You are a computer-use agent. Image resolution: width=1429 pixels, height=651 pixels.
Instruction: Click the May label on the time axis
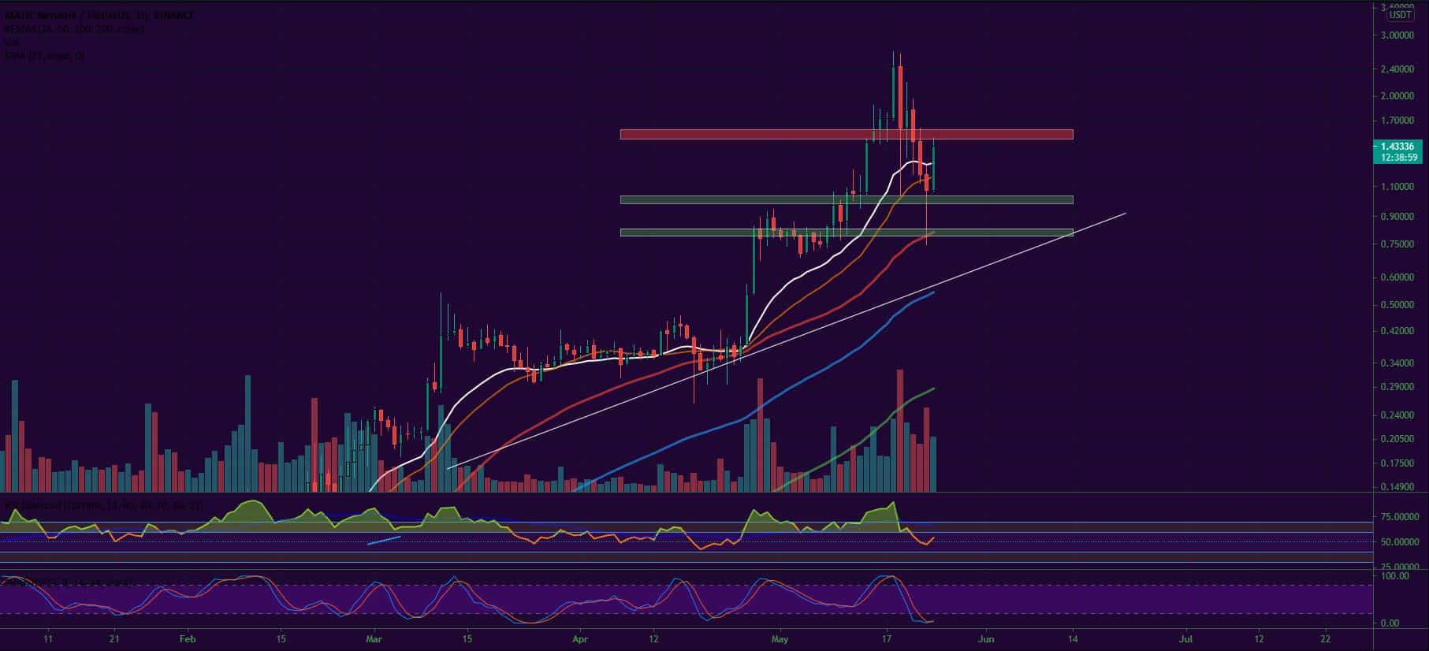(x=780, y=639)
